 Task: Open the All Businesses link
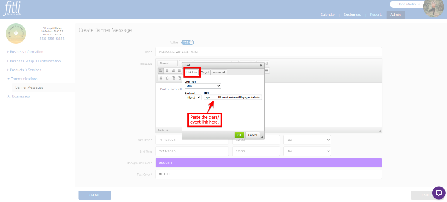click(x=18, y=96)
